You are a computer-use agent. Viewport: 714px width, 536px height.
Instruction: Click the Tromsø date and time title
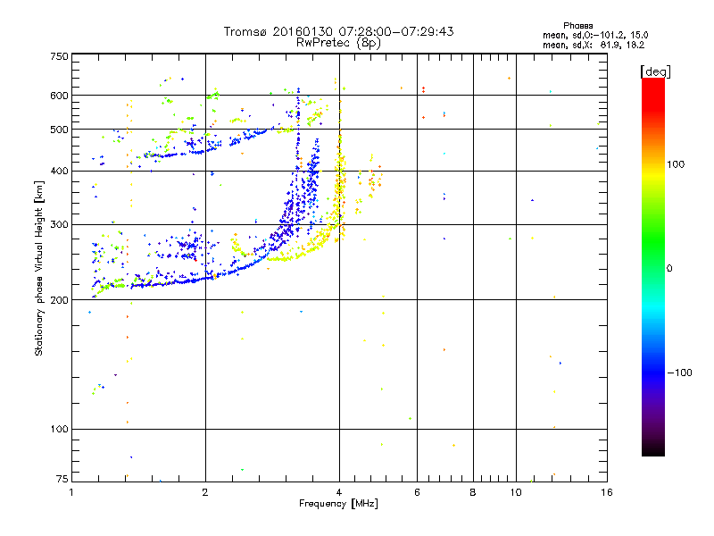338,31
